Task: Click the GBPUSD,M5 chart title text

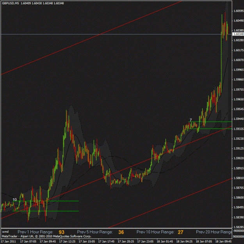Action: pos(11,3)
